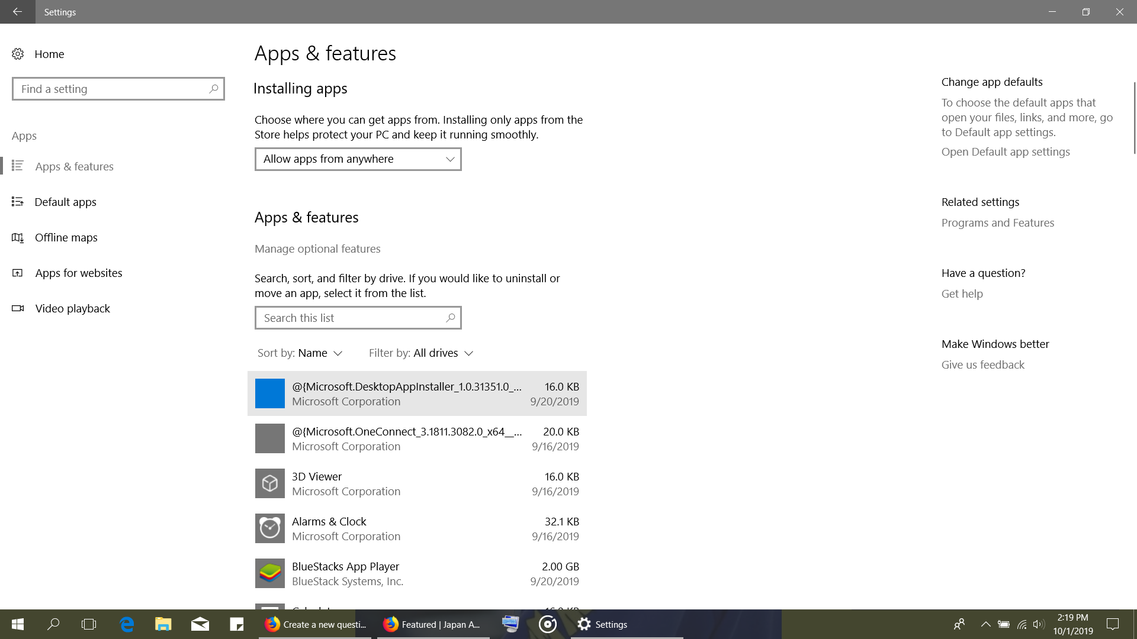Open Default apps section

[x=65, y=202]
